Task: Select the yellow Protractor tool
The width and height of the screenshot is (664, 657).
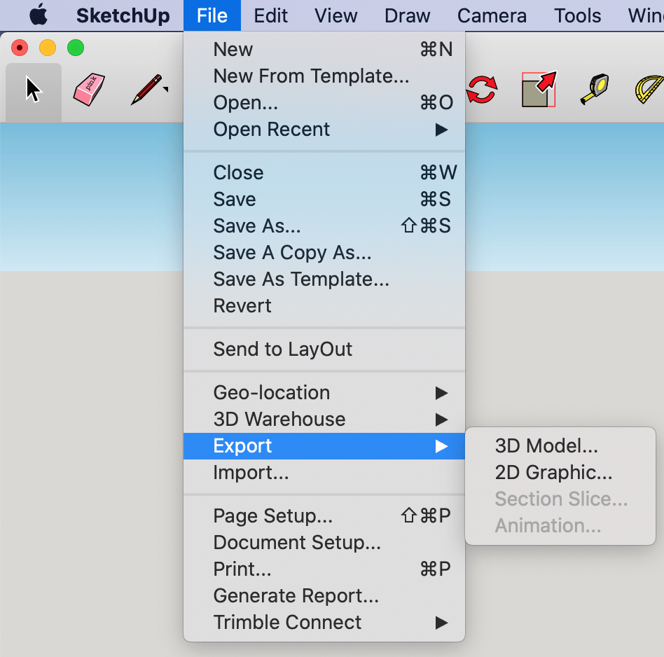Action: 649,90
